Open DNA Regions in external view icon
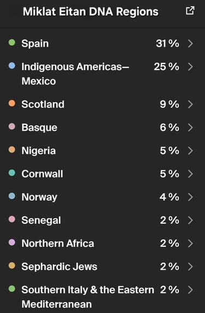This screenshot has height=313, width=205. tap(190, 11)
